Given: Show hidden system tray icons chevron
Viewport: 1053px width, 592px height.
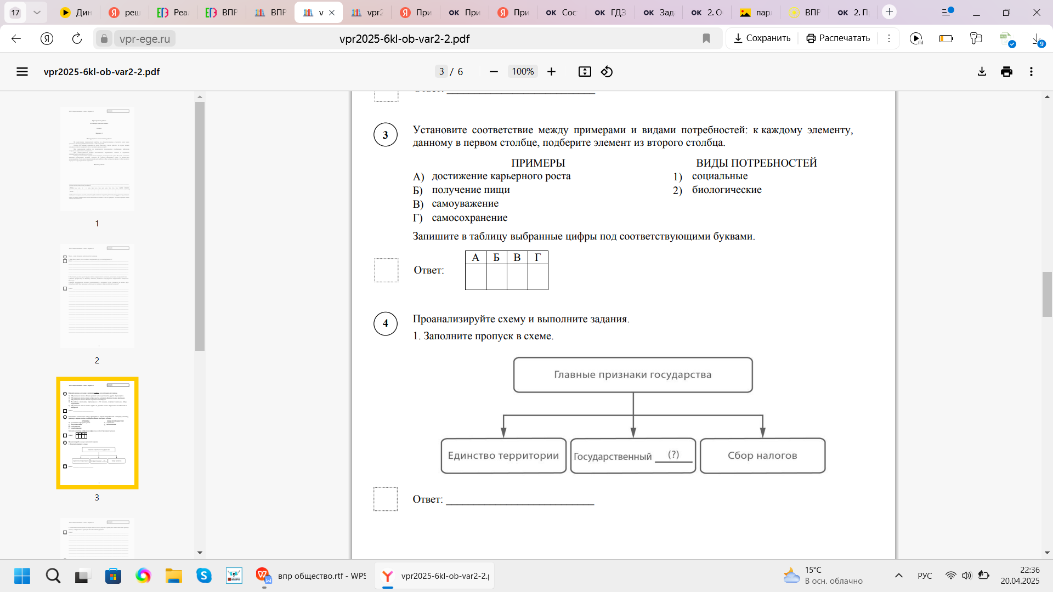Looking at the screenshot, I should pos(898,576).
